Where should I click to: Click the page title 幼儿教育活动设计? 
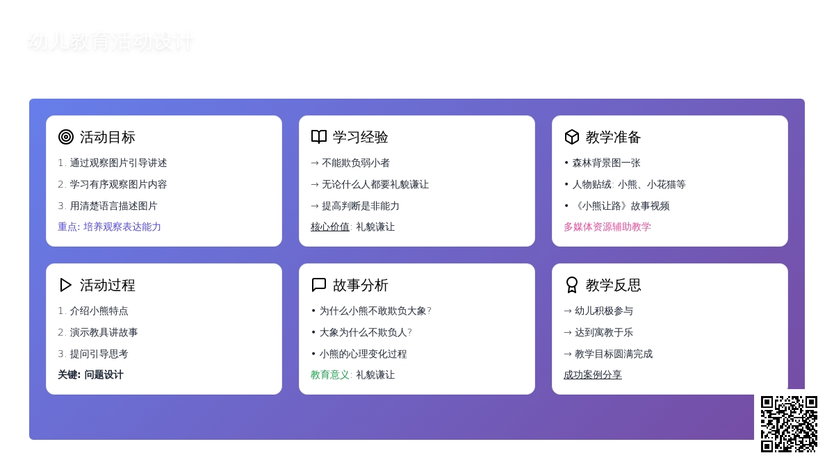(111, 42)
